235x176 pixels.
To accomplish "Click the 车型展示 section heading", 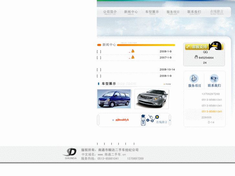I will point(109,84).
